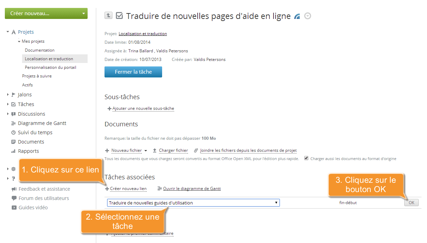The height and width of the screenshot is (243, 427).
Task: Click Créer nouveau lien
Action: click(128, 189)
